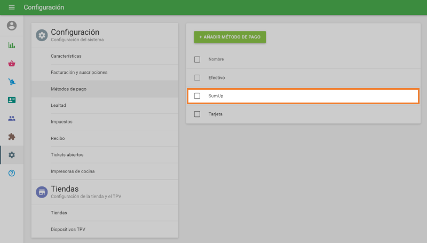Open inventory management cart icon
This screenshot has width=427, height=243.
pos(12,82)
